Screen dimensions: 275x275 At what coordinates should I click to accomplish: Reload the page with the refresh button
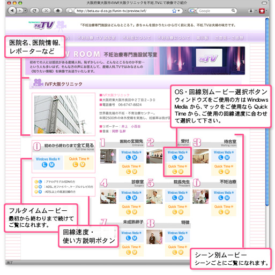35,11
